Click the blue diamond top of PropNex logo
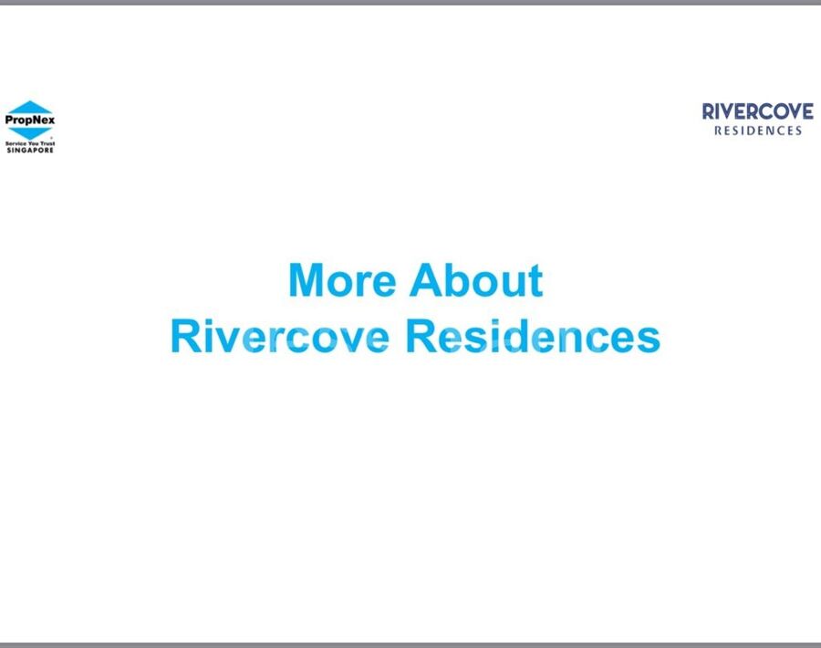 tap(30, 106)
